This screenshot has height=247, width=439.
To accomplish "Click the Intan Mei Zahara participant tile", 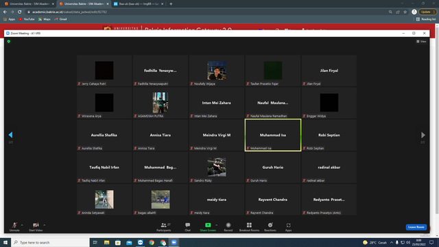I will [217, 103].
